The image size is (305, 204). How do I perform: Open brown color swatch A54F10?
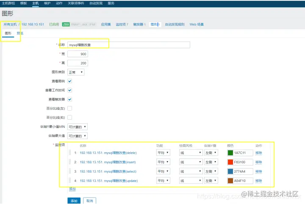tap(230, 181)
